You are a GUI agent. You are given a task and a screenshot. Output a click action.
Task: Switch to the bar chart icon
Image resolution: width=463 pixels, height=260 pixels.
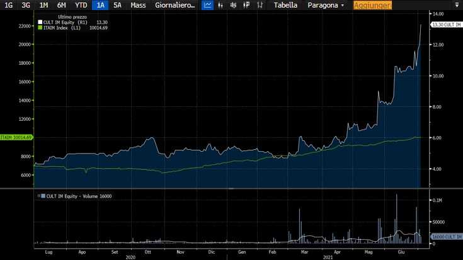pos(220,5)
